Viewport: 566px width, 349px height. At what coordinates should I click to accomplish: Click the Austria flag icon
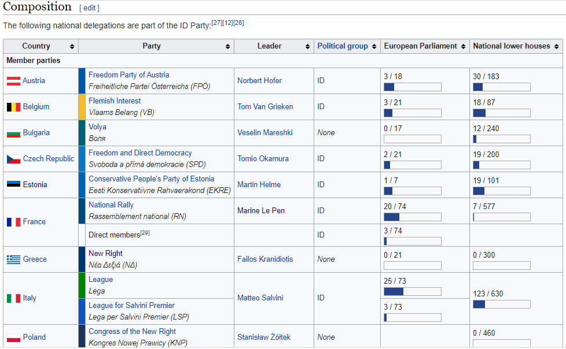click(13, 81)
